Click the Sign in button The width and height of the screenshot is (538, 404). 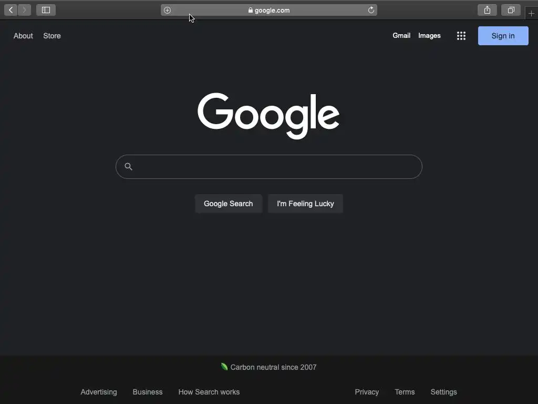(503, 36)
